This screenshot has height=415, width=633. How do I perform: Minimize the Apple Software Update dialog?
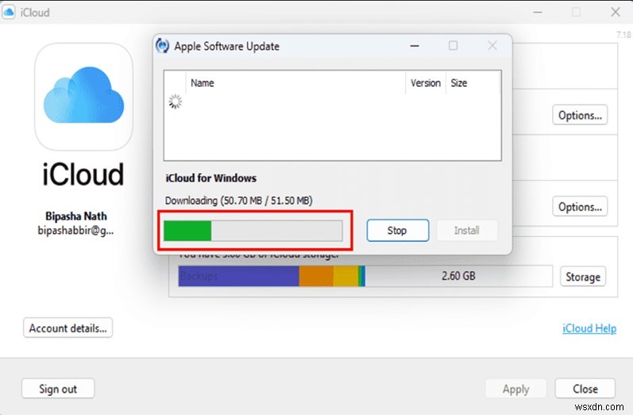pyautogui.click(x=415, y=45)
